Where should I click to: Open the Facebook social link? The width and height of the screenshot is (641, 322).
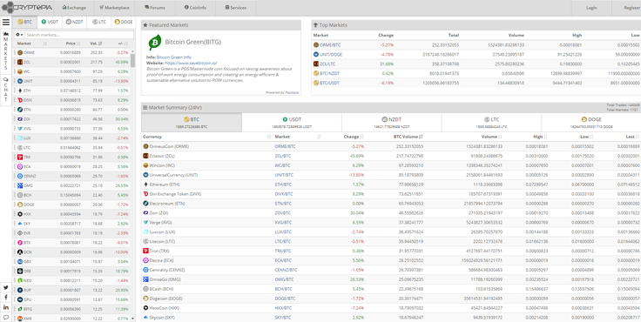pos(6,297)
